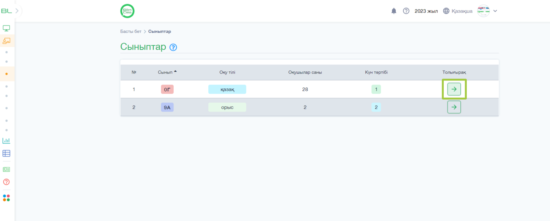The width and height of the screenshot is (550, 221).
Task: Click the Оқушылар саны column header
Action: pyautogui.click(x=305, y=72)
